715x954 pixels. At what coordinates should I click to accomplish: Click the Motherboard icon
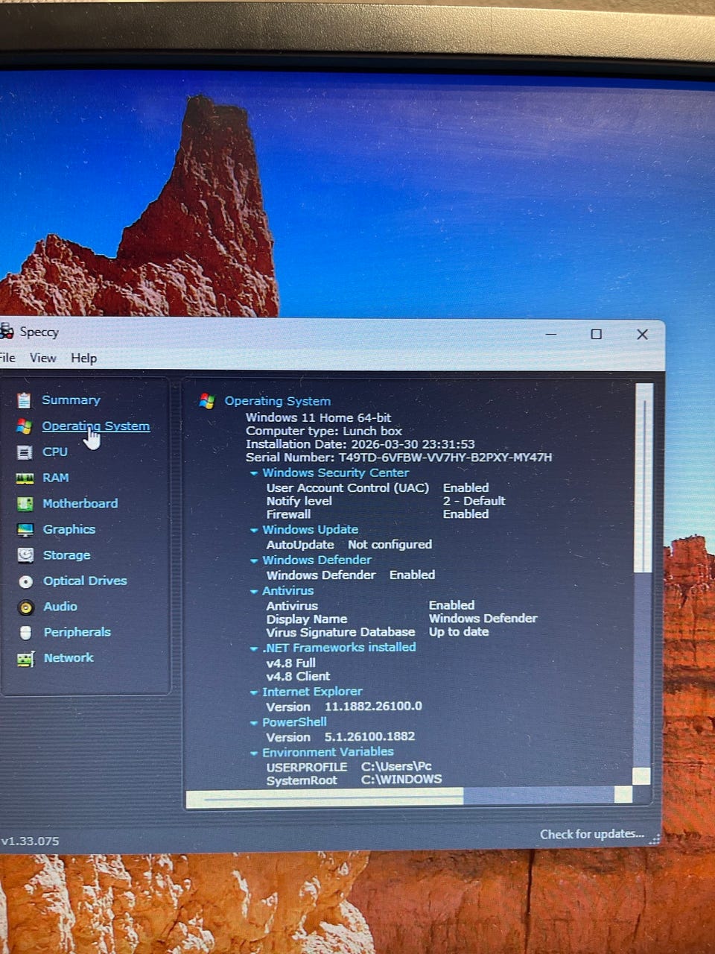click(x=25, y=504)
